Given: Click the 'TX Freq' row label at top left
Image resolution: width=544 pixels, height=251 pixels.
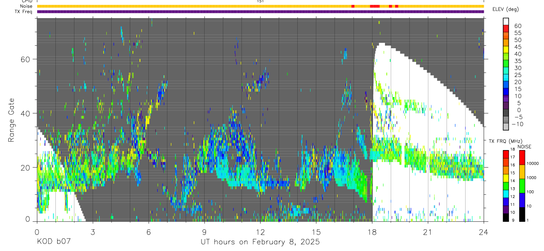Looking at the screenshot, I should [23, 12].
